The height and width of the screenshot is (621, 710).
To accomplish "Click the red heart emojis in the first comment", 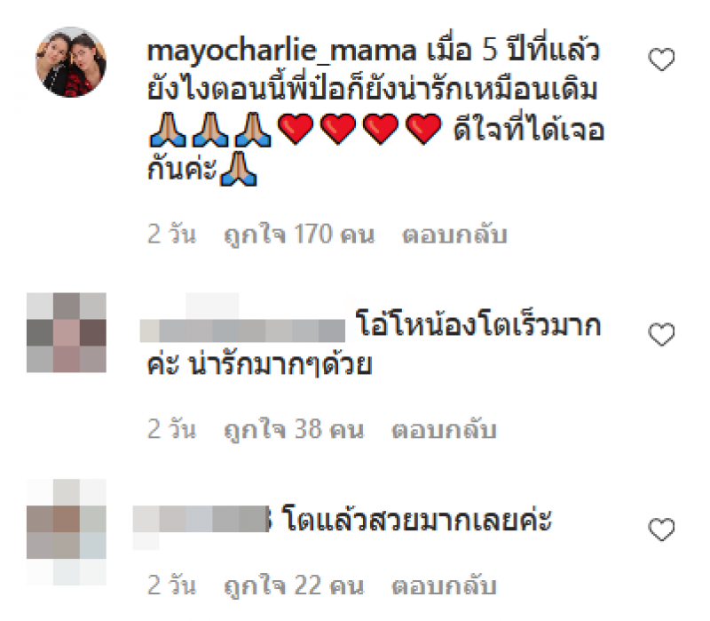I will 359,130.
